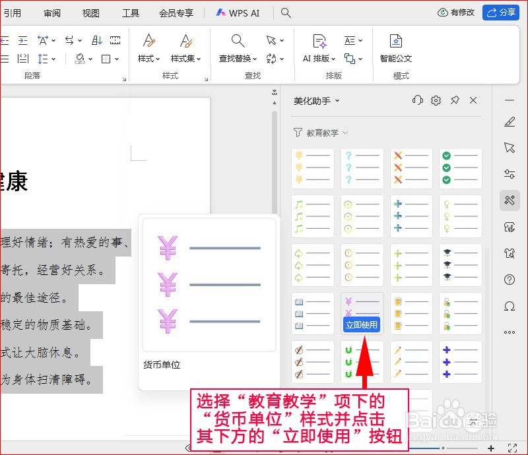Screen dimensions: 528x455
Task: Open the 查找替换 search tool
Action: click(x=237, y=58)
